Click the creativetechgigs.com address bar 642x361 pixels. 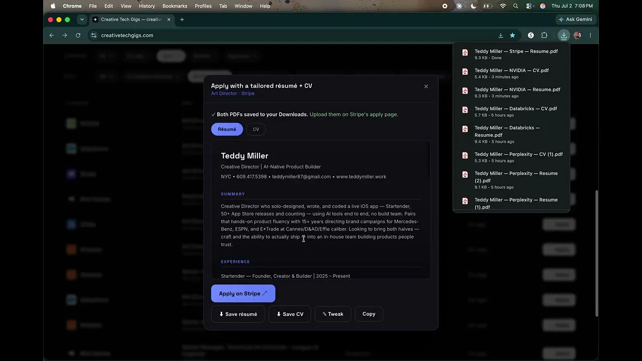coord(296,35)
